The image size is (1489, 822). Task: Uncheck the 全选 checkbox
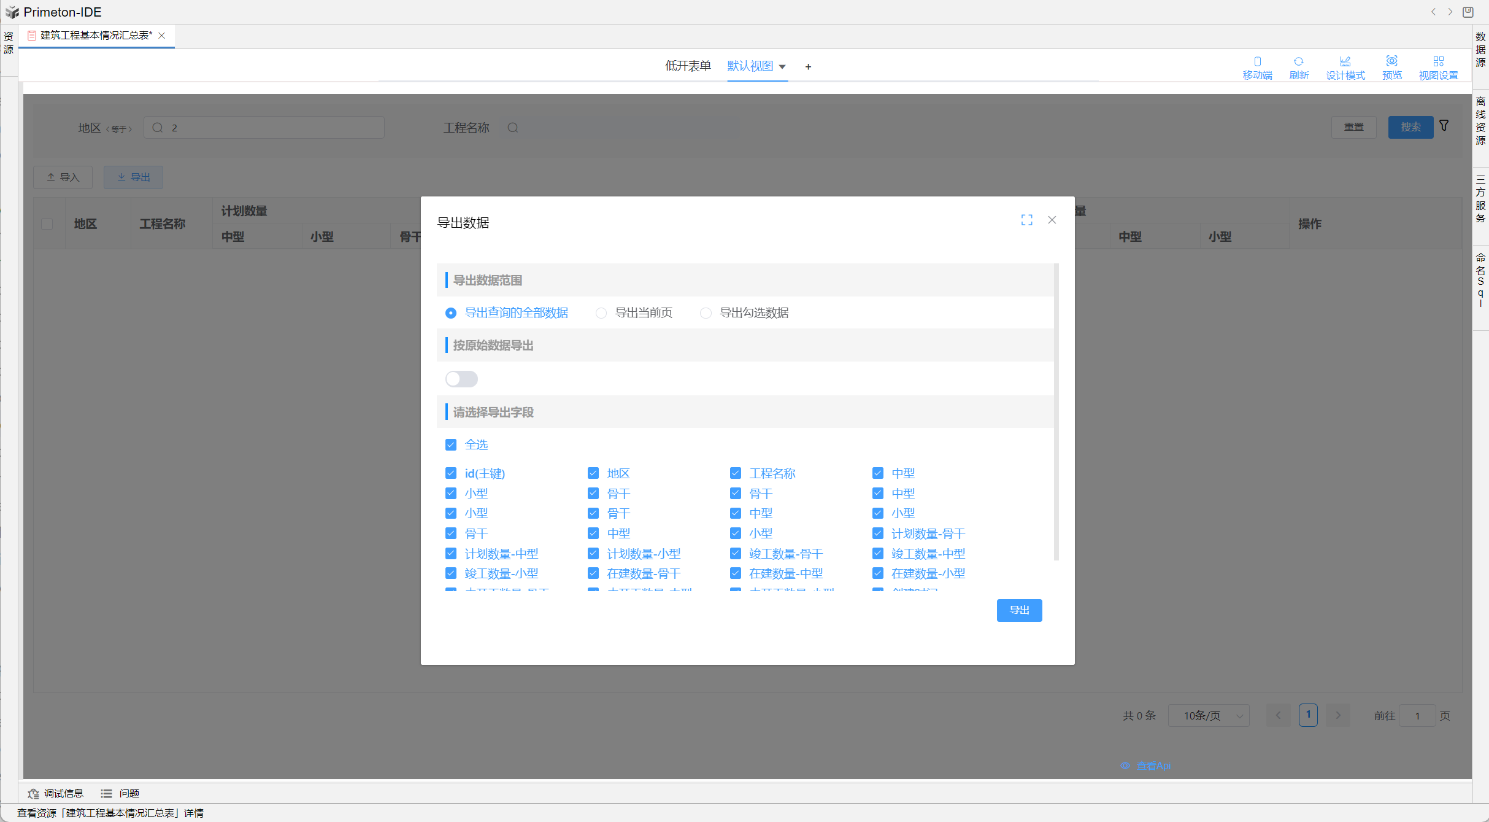(451, 444)
